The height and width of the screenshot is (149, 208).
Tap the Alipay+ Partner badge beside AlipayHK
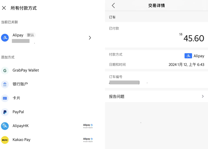(88, 126)
